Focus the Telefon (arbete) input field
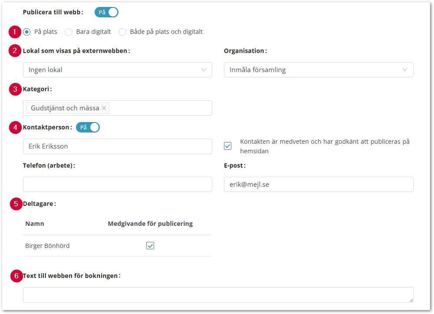The height and width of the screenshot is (314, 434). coord(117,185)
